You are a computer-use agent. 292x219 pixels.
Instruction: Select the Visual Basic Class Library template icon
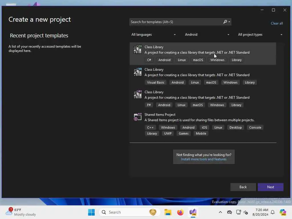[x=138, y=72]
